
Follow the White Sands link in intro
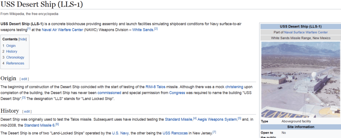click(x=143, y=30)
